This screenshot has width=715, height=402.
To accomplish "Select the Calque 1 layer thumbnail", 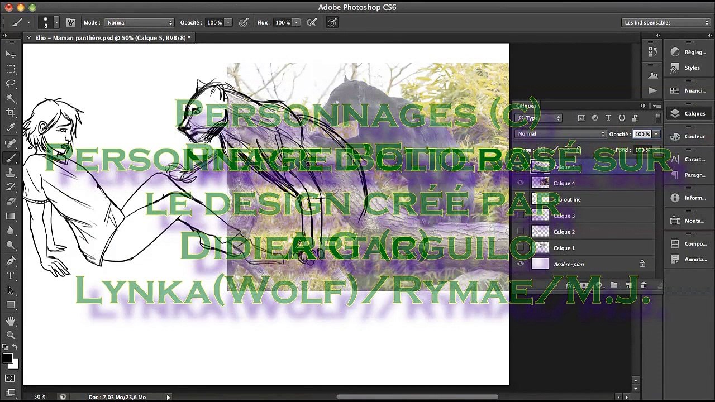I will click(x=540, y=248).
